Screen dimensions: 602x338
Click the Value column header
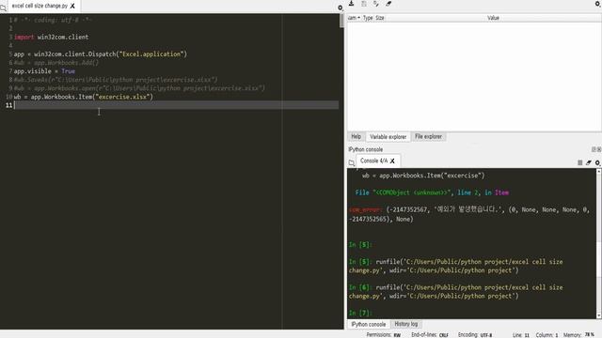click(493, 18)
